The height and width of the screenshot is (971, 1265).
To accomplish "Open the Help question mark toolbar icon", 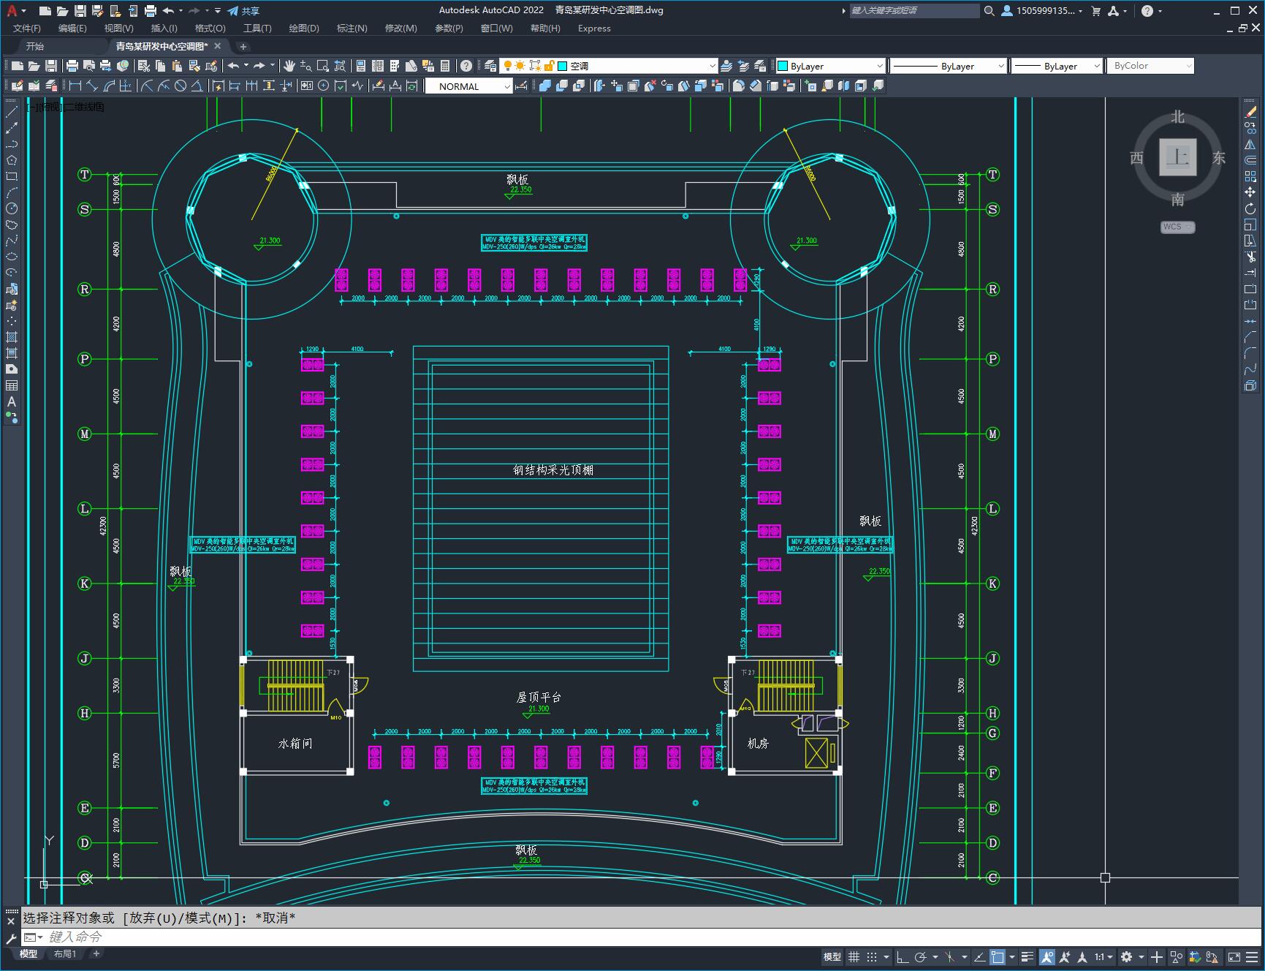I will click(x=466, y=66).
